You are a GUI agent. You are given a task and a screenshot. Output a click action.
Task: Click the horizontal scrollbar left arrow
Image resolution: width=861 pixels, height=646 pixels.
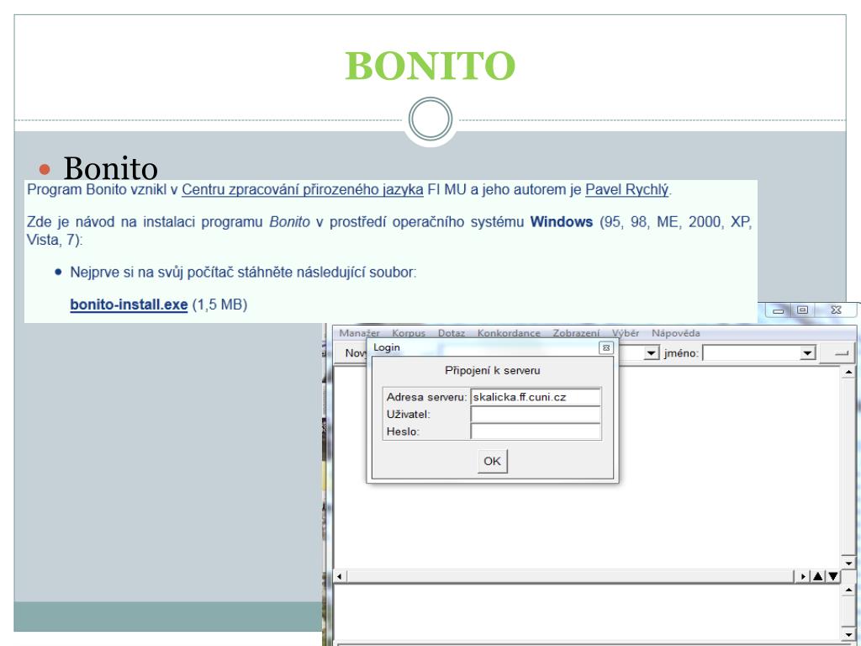pos(340,576)
